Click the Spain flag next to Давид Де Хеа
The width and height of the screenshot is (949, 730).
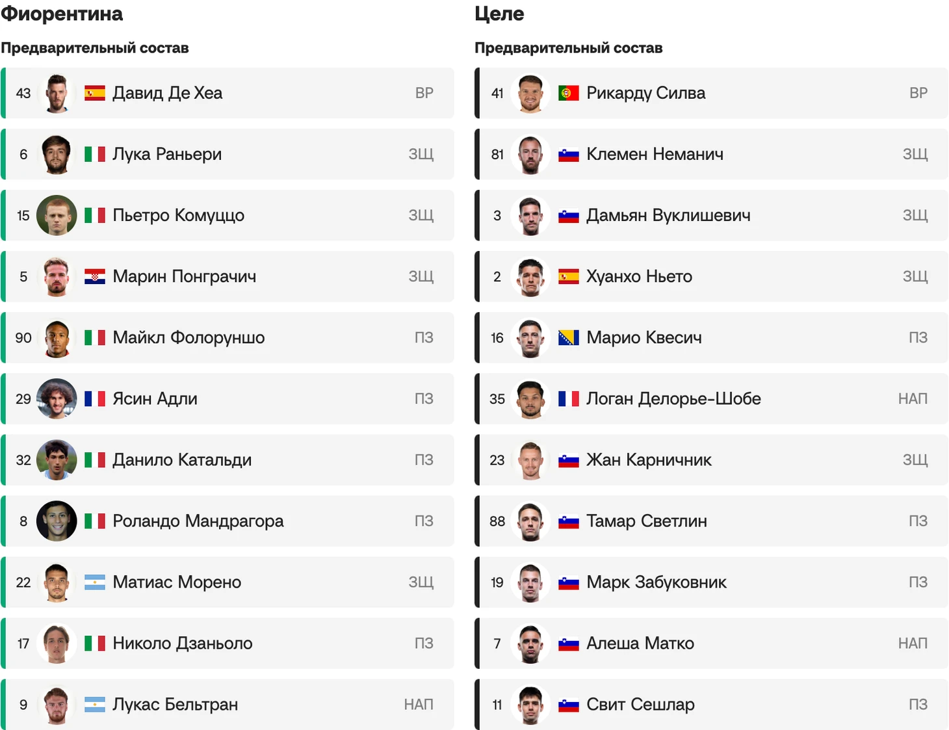[95, 94]
